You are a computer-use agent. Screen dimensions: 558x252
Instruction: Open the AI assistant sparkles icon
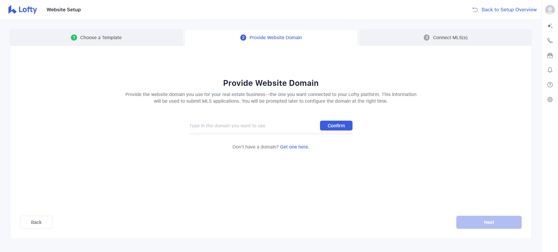point(550,26)
